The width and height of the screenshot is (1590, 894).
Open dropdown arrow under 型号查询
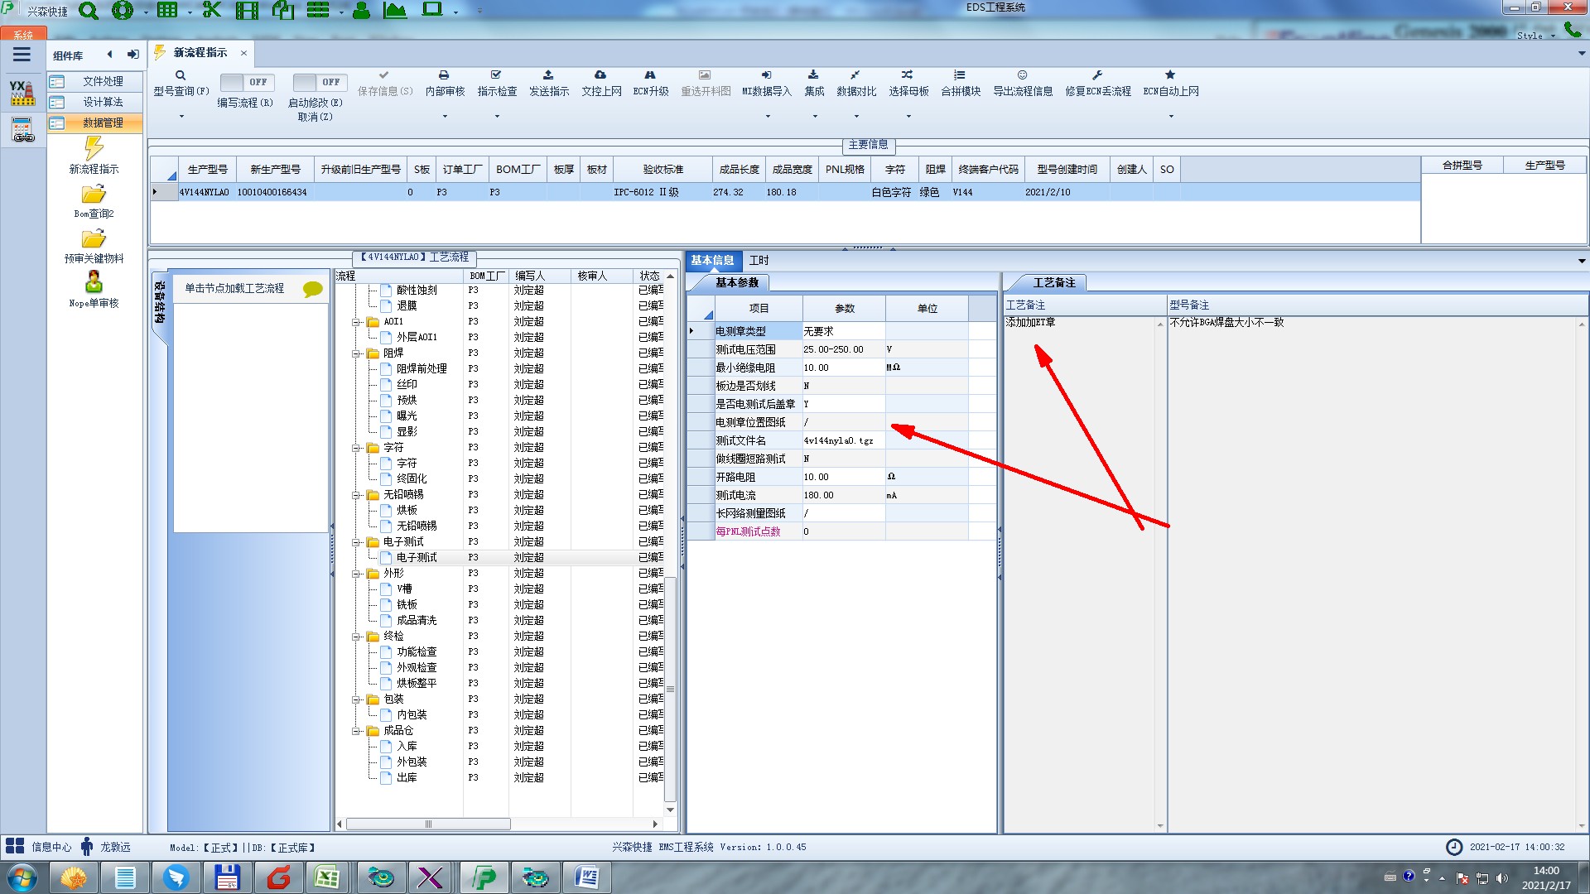click(x=181, y=116)
